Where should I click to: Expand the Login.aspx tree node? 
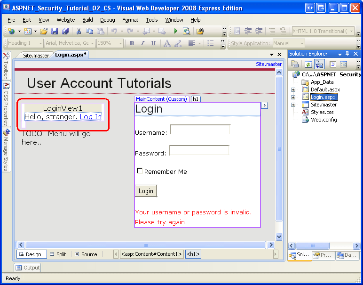(293, 97)
